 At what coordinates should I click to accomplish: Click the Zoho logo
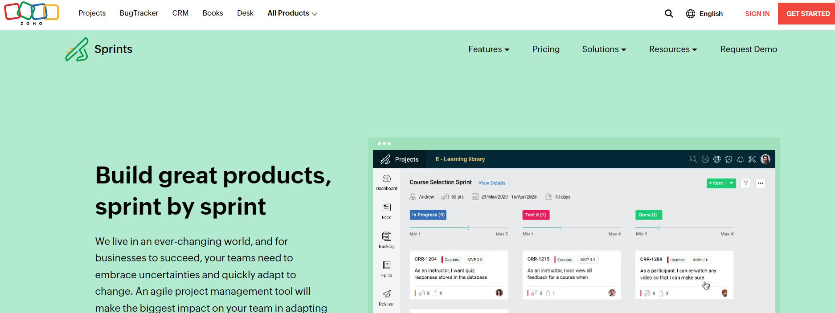[x=31, y=13]
